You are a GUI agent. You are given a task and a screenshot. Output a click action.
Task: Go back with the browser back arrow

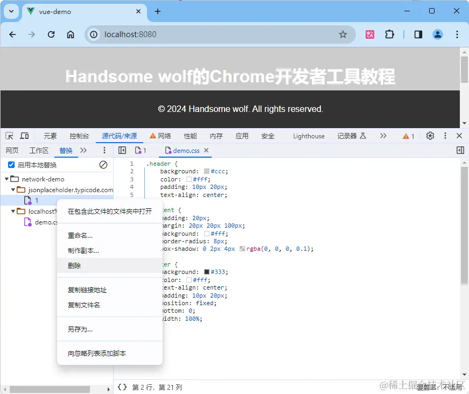[12, 34]
